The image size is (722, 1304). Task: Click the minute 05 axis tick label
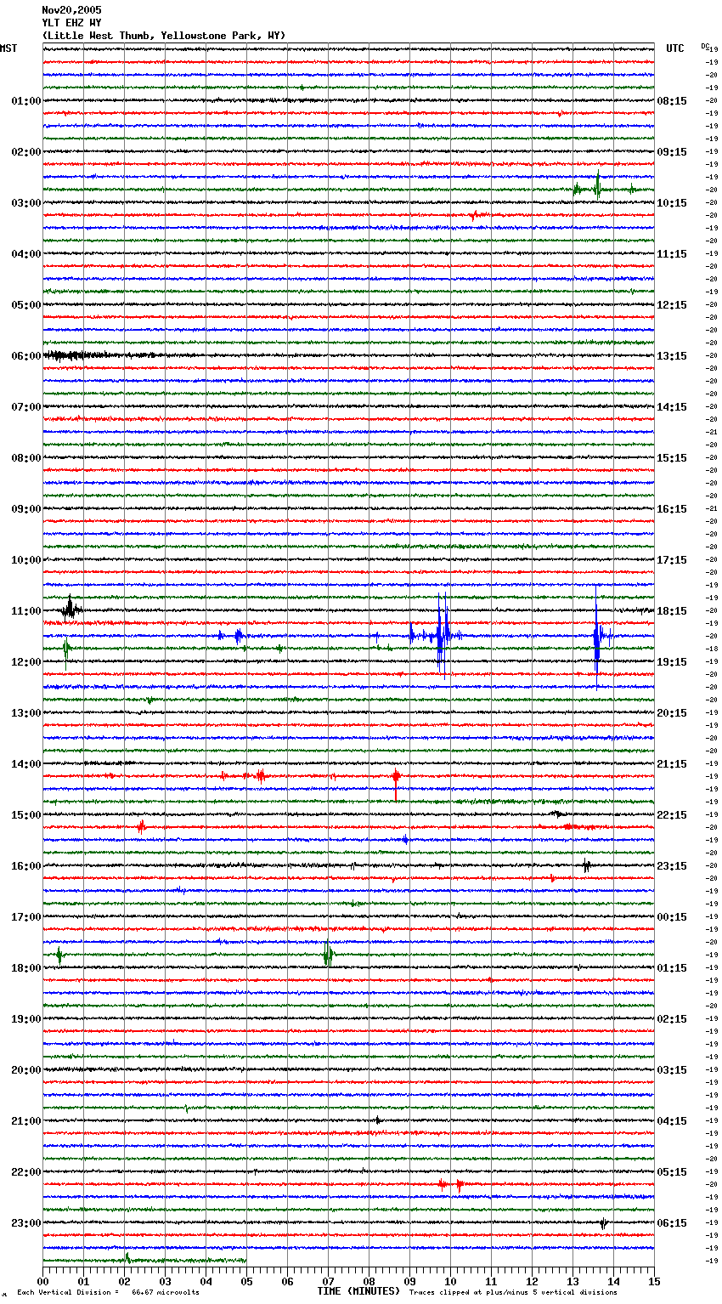click(x=246, y=1281)
